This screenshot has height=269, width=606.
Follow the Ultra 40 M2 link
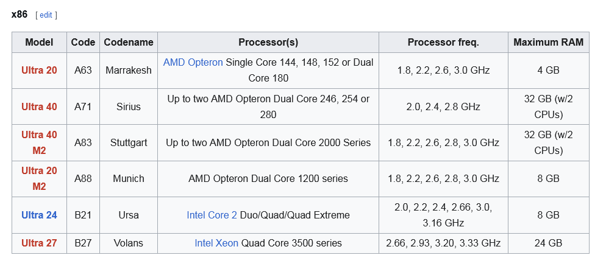tap(39, 142)
